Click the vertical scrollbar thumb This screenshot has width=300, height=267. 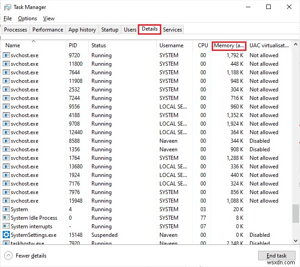pyautogui.click(x=295, y=213)
